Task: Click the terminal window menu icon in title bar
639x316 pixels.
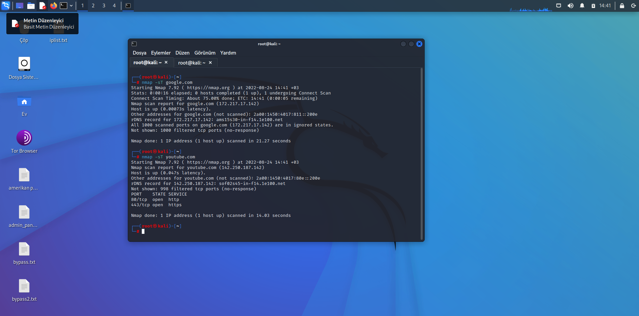Action: tap(134, 44)
